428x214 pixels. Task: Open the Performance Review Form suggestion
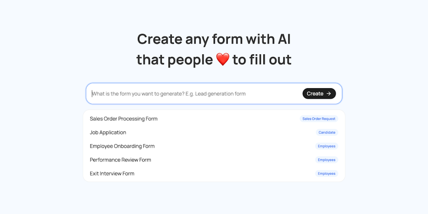(120, 160)
